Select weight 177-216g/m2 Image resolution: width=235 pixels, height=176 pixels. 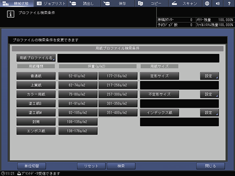coord(118,76)
